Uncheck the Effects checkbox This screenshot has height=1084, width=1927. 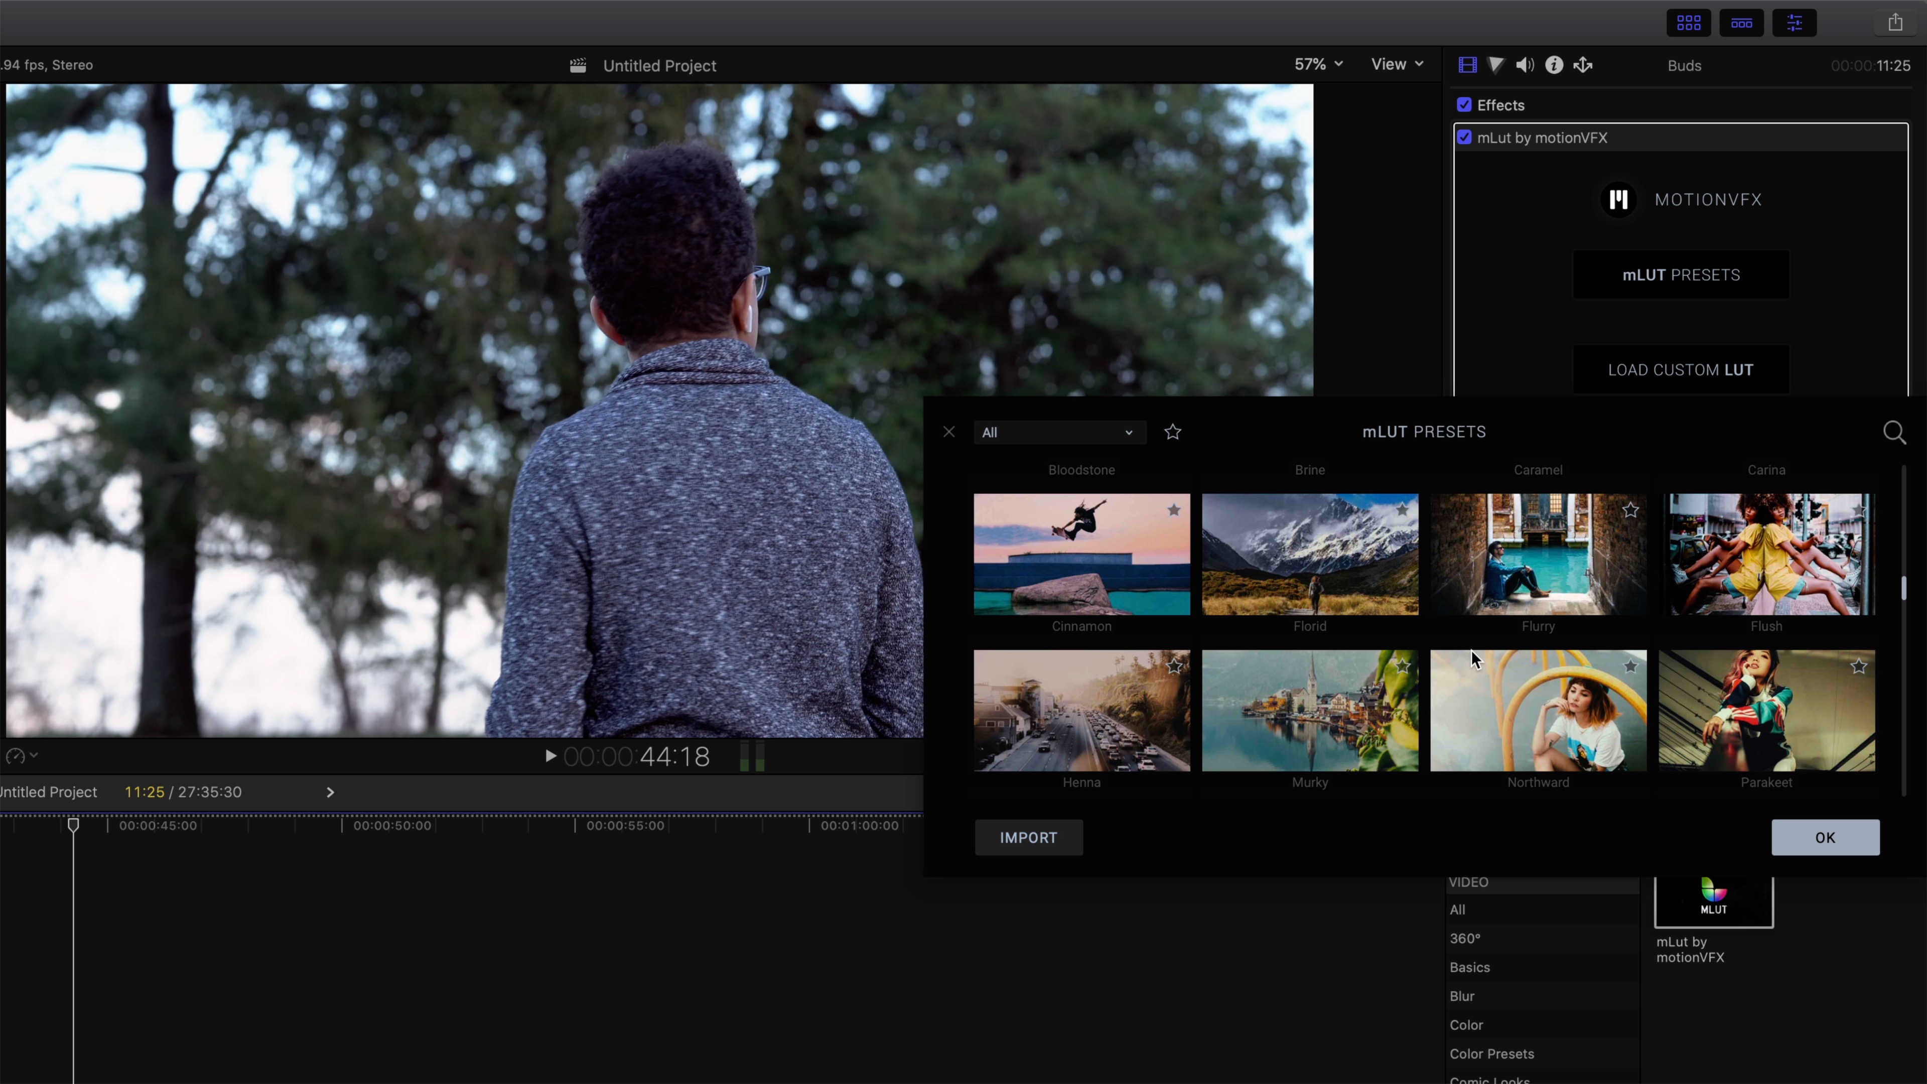tap(1464, 105)
